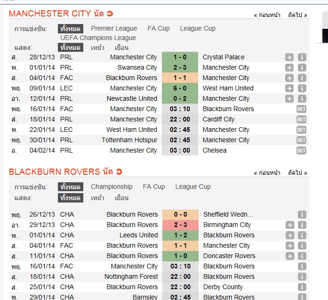Expand details for Manchester City 6-0 West Ham
Screen dimensions: 328x300
pos(289,89)
